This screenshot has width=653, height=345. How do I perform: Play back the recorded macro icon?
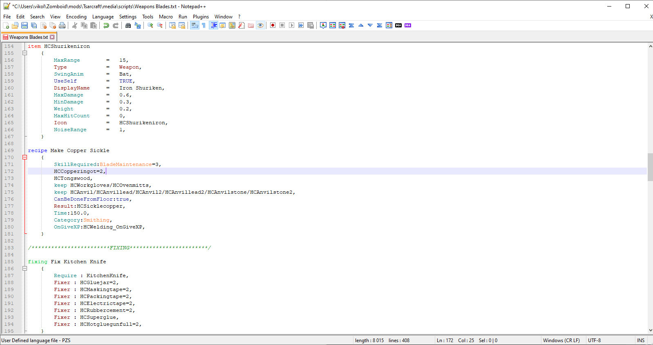(x=291, y=25)
